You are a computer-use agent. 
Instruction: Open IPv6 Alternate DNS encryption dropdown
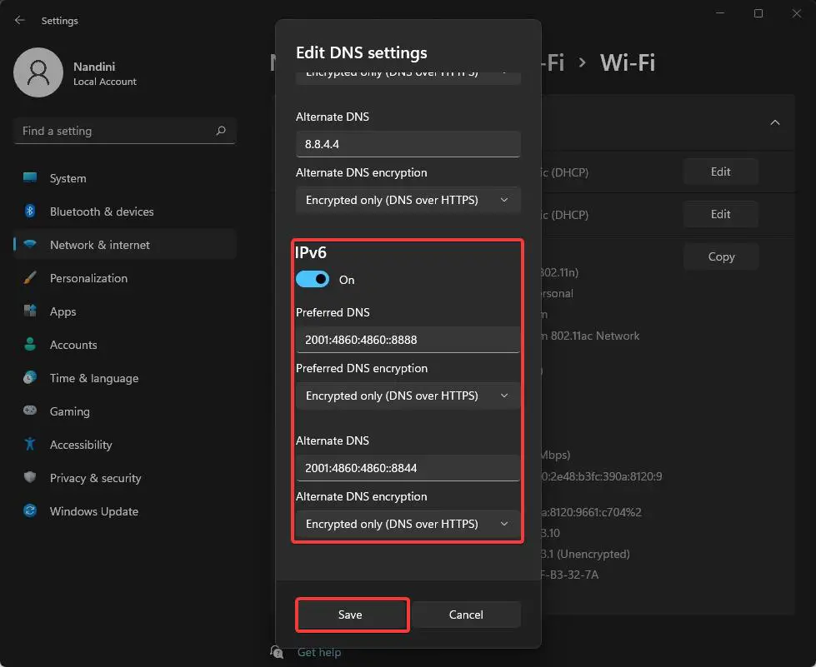point(408,524)
